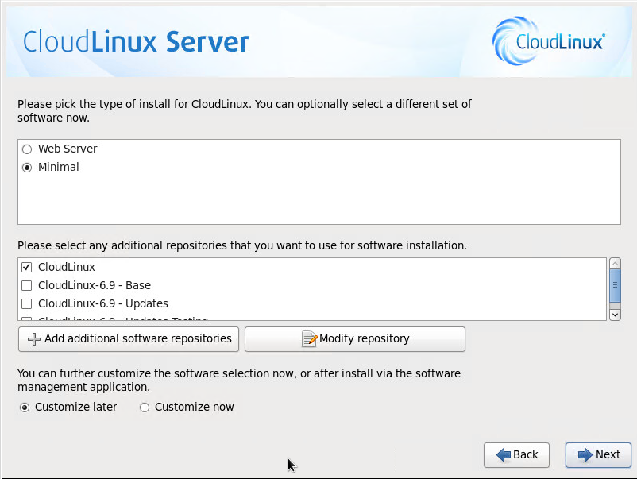
Task: Go to the previous step with Back
Action: (517, 455)
